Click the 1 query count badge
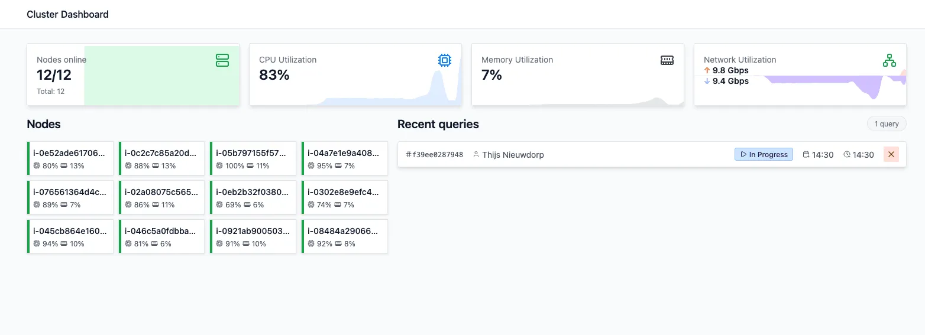The height and width of the screenshot is (335, 925). click(887, 124)
